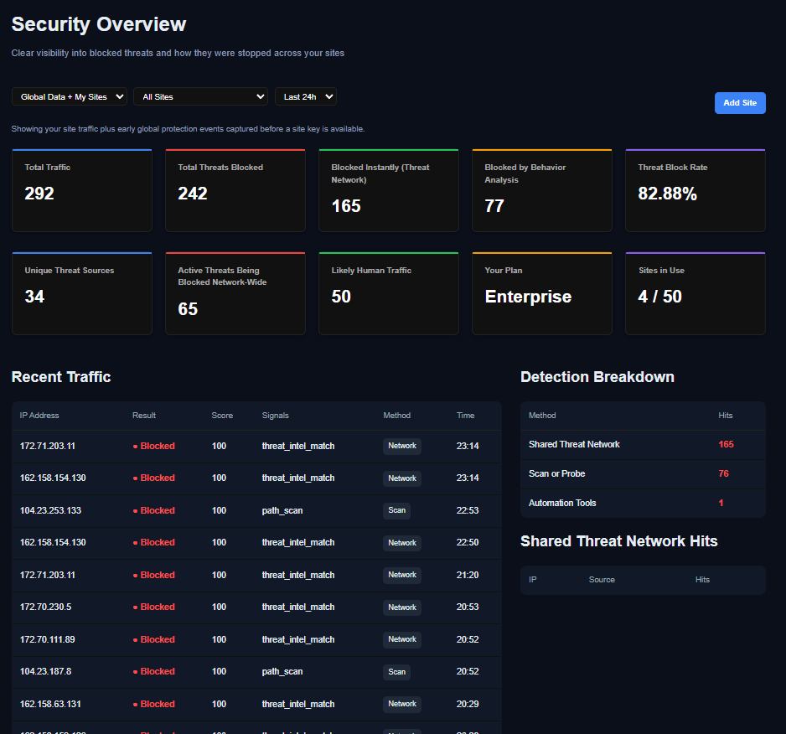Click the 76 hits value
Screen dimensions: 786x734
723,473
